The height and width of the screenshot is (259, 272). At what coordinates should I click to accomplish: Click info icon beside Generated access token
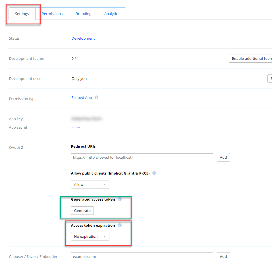120,199
